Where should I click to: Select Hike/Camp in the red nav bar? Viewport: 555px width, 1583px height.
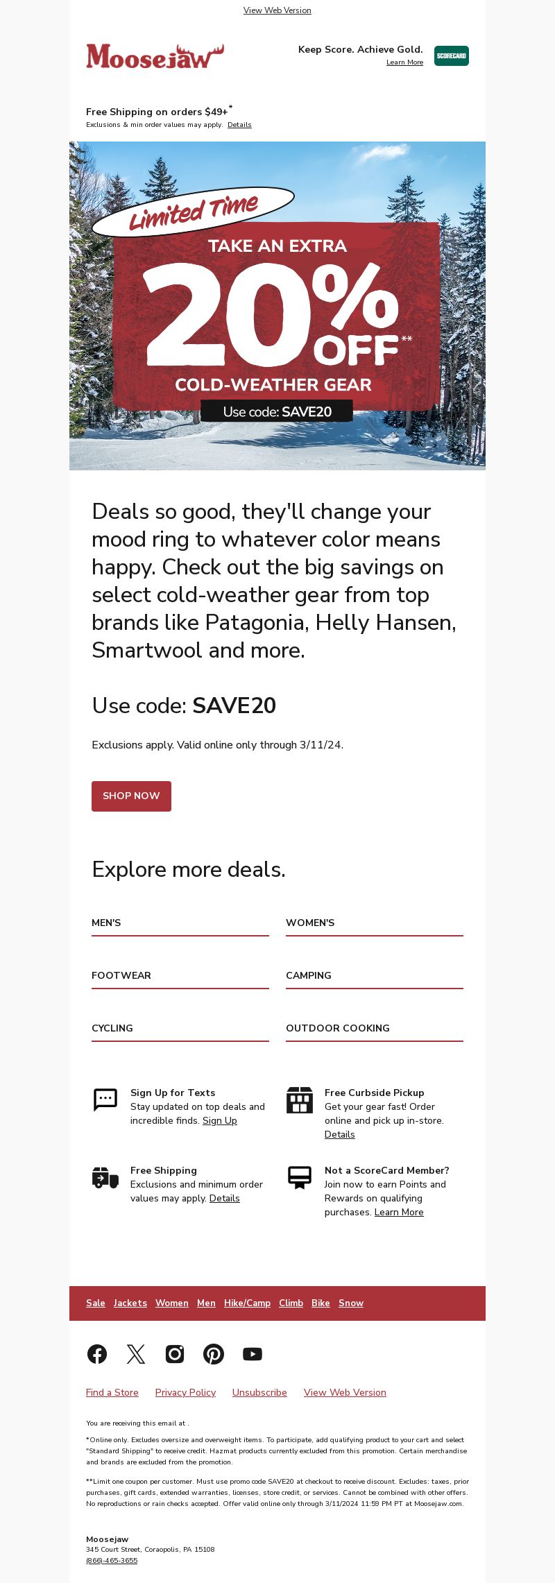tap(247, 1303)
